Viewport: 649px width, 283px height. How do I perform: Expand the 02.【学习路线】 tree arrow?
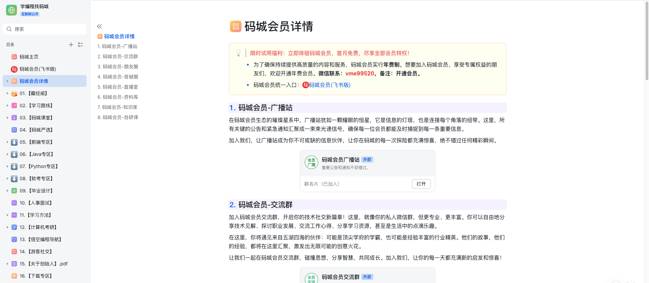pos(7,105)
